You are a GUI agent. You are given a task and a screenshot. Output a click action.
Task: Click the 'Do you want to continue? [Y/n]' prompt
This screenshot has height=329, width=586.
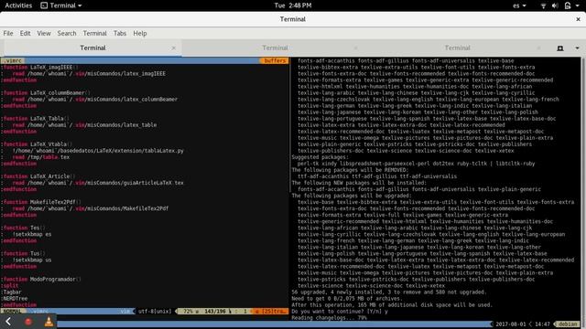(340, 312)
